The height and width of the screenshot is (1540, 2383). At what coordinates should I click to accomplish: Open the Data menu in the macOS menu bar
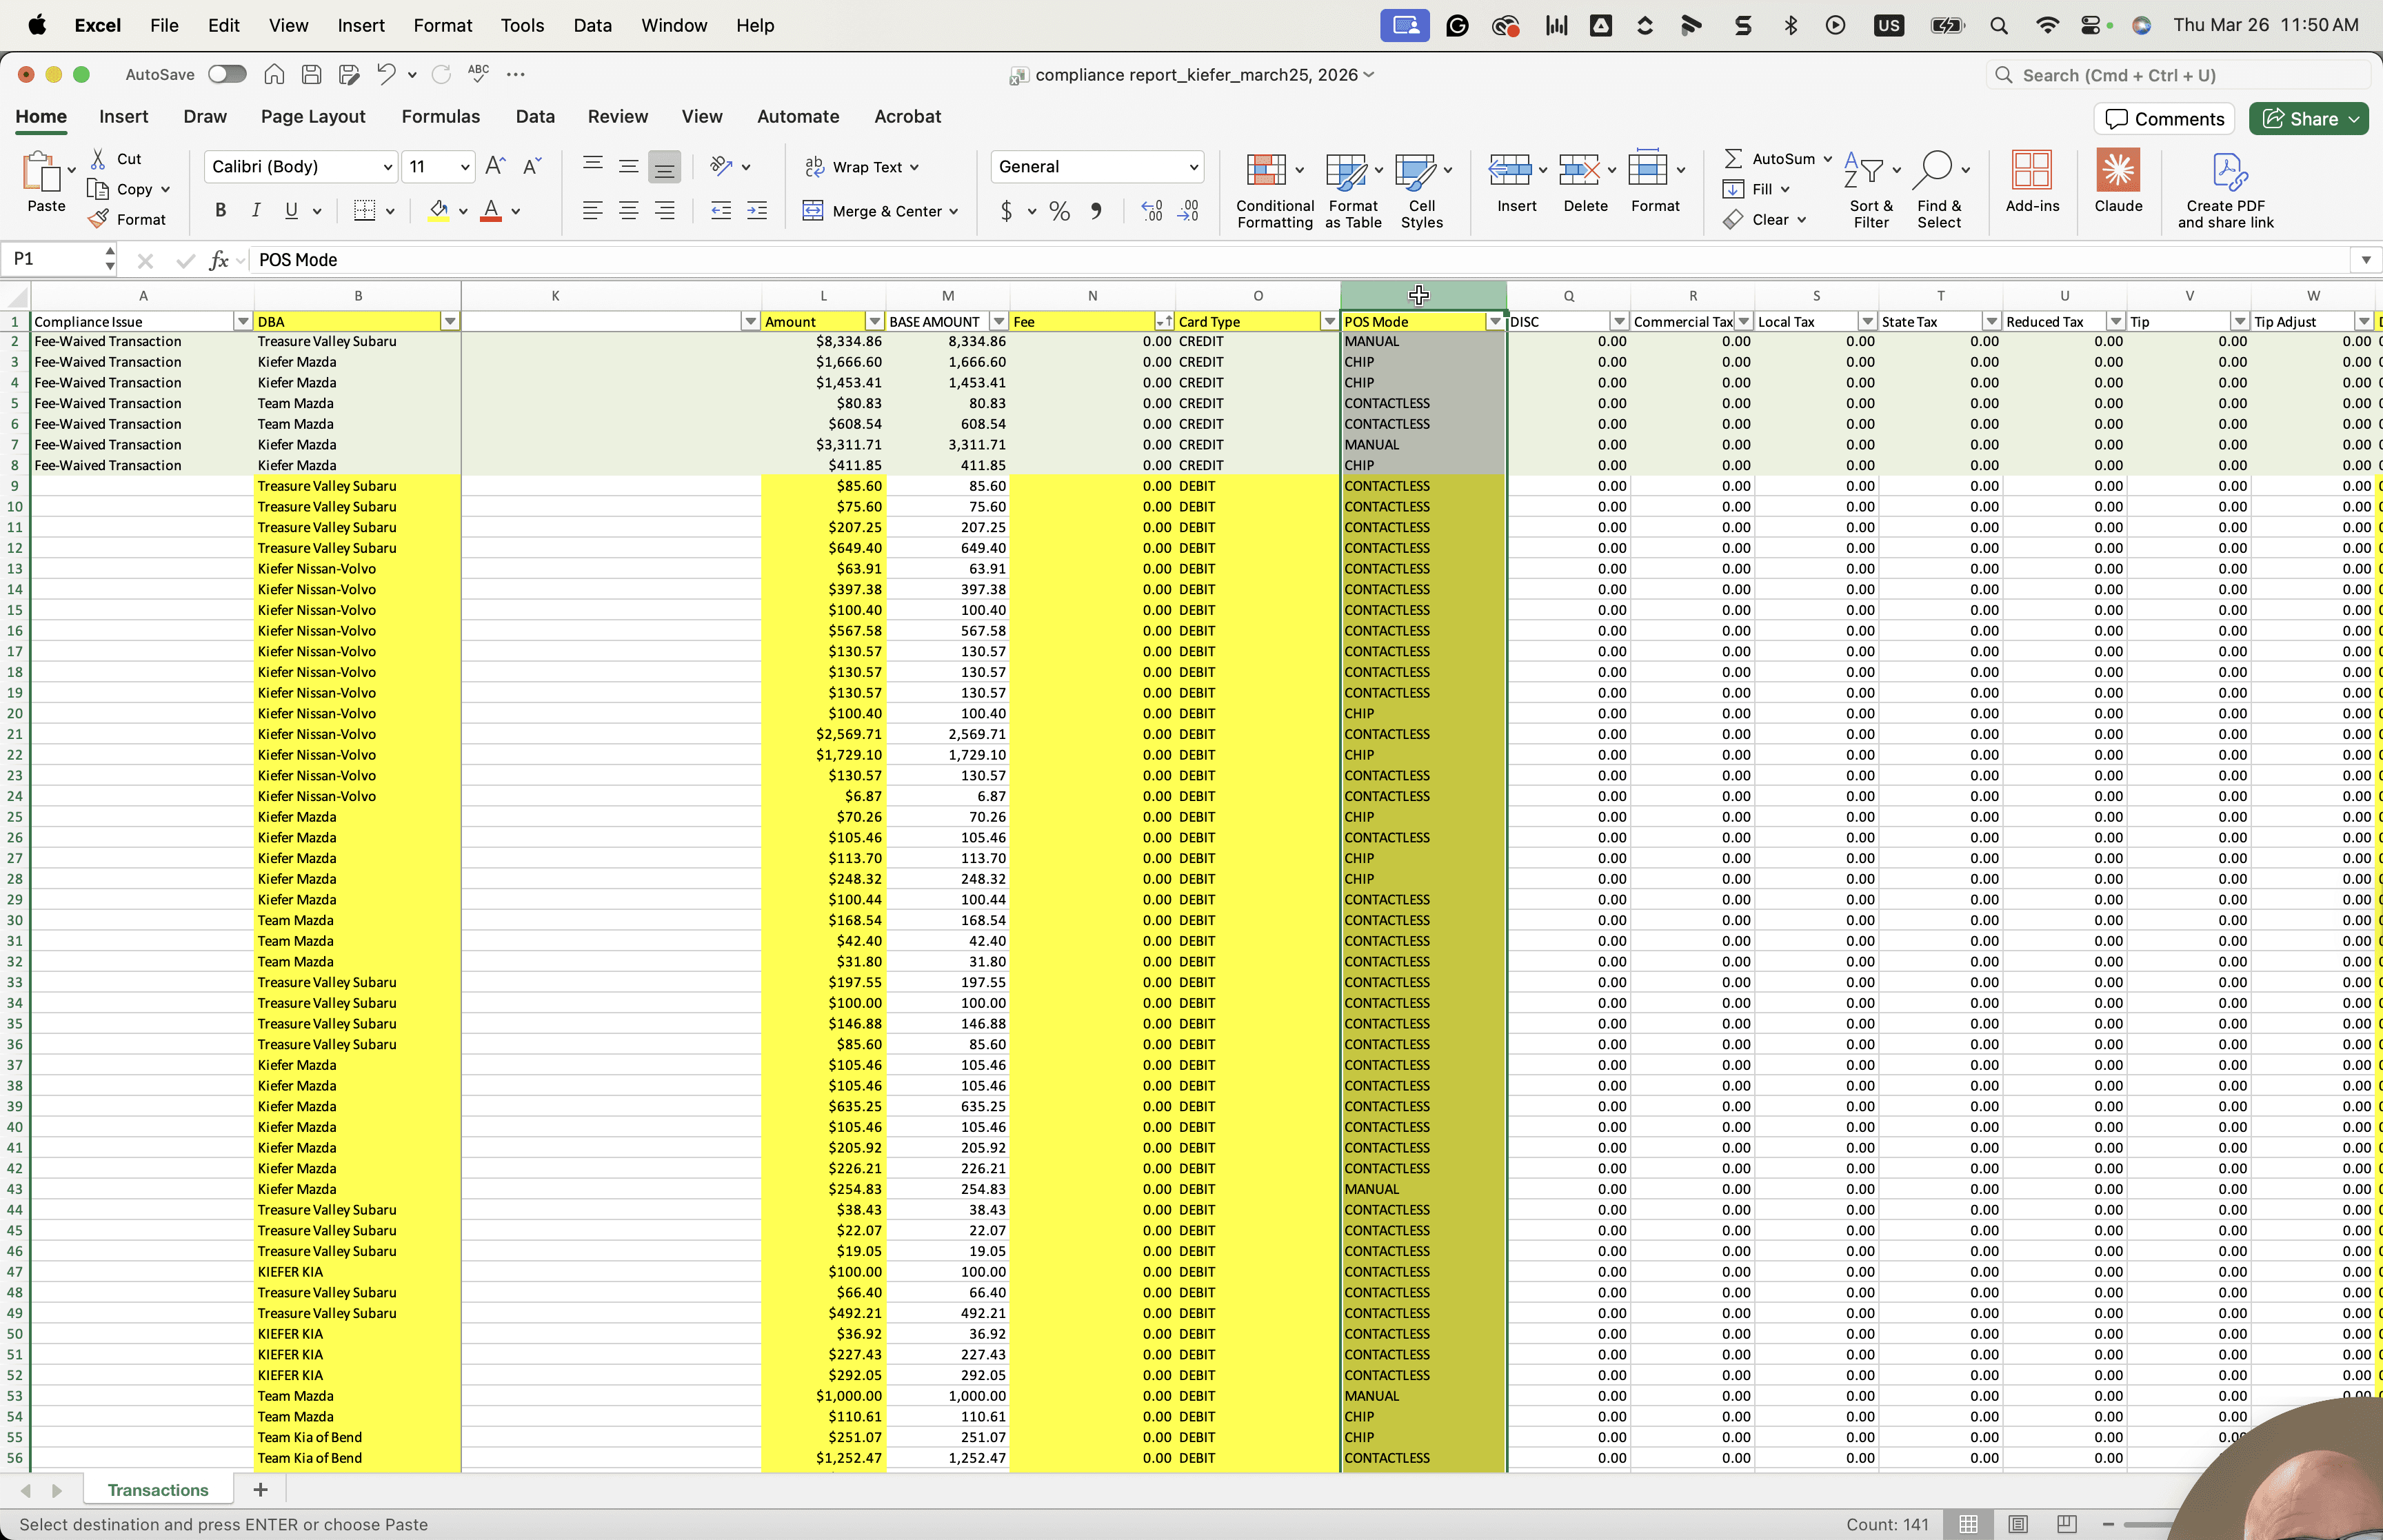pyautogui.click(x=592, y=25)
